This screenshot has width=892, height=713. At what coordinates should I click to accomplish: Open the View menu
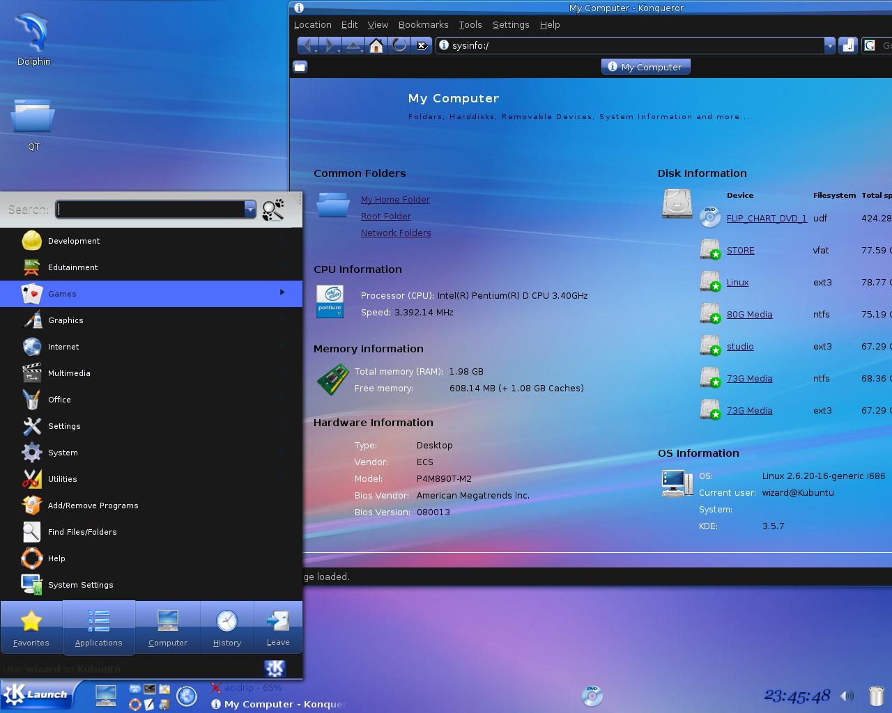coord(378,24)
